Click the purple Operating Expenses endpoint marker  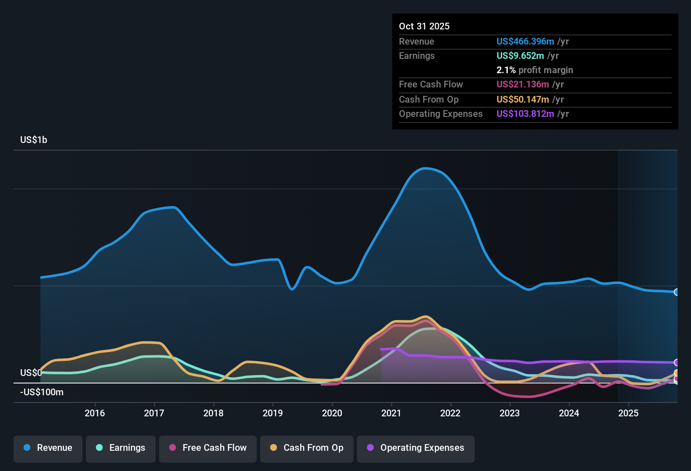coord(677,363)
